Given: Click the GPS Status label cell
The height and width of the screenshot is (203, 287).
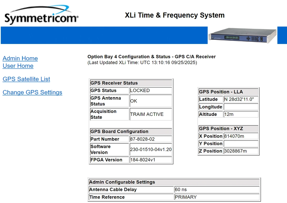Looking at the screenshot, I should point(110,90).
